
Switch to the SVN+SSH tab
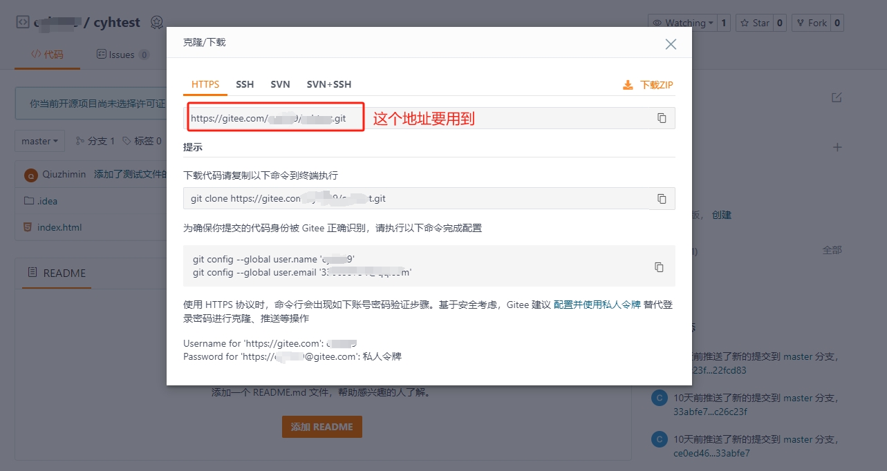click(x=329, y=84)
